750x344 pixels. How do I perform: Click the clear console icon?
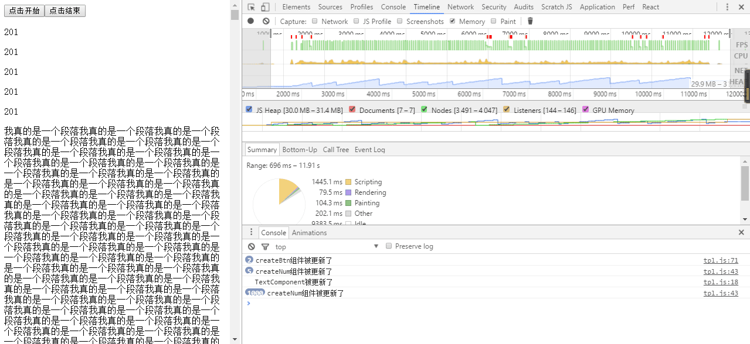pos(252,246)
